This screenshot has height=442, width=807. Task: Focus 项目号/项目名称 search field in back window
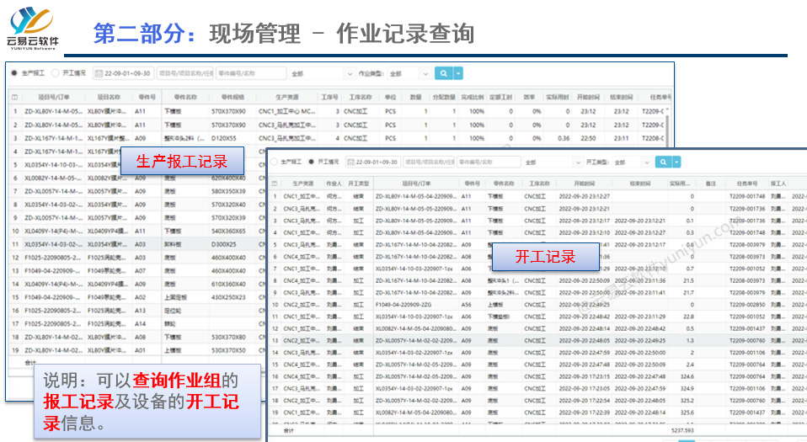[186, 73]
